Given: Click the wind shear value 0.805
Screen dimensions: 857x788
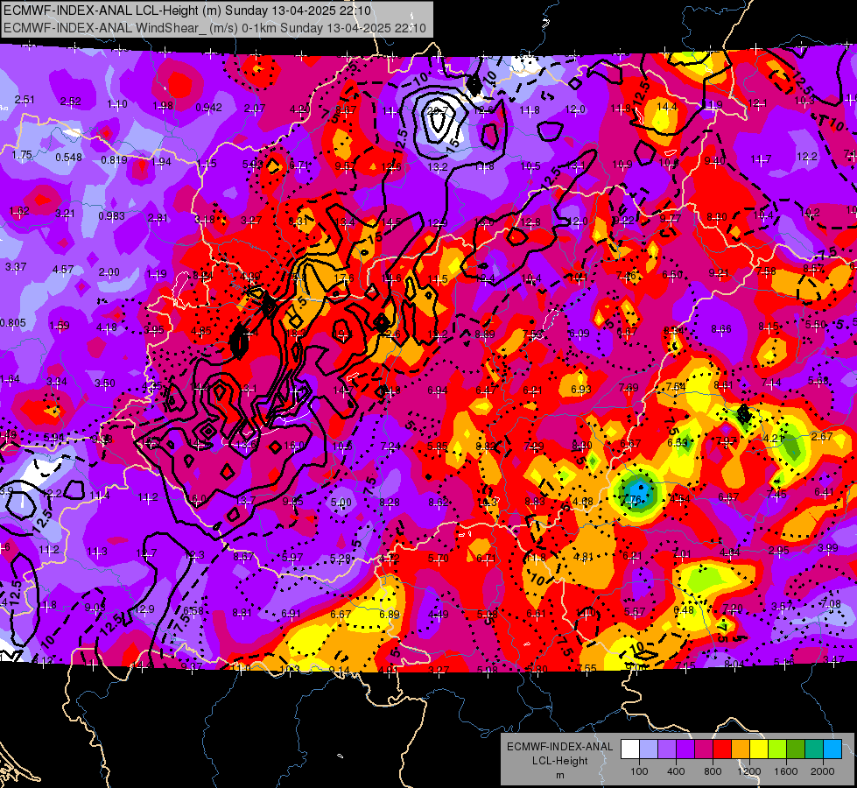Looking at the screenshot, I should (x=13, y=323).
